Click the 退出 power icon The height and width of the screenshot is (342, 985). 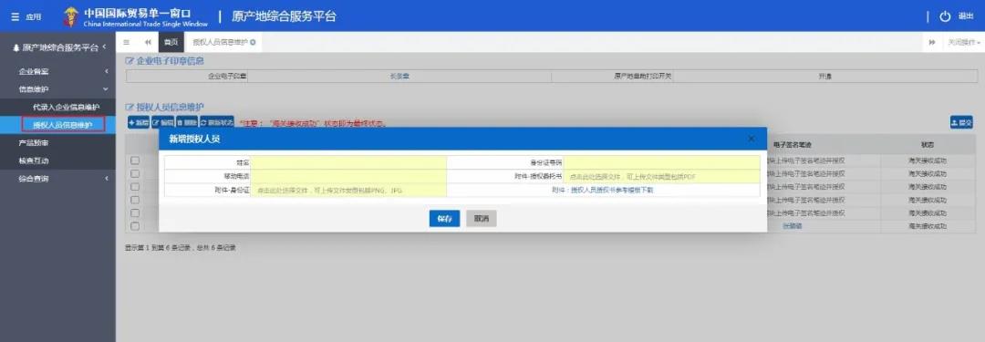click(945, 17)
